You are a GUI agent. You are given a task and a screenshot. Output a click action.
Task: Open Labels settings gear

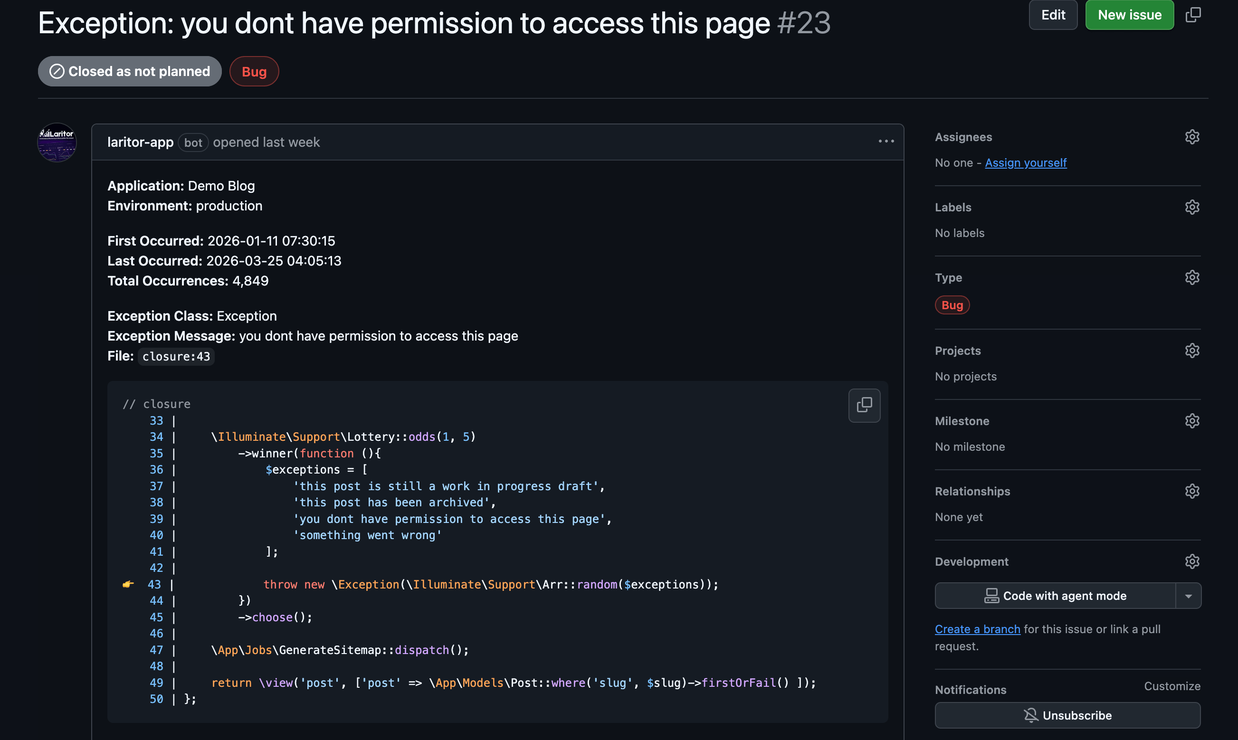(x=1192, y=207)
